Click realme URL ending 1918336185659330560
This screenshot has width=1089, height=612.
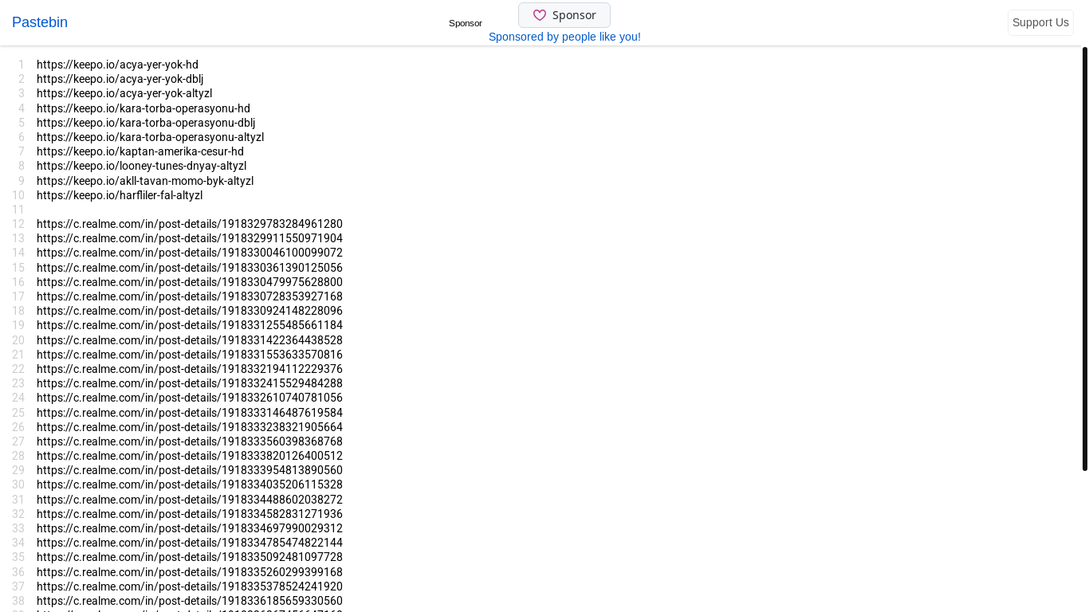[x=190, y=601]
